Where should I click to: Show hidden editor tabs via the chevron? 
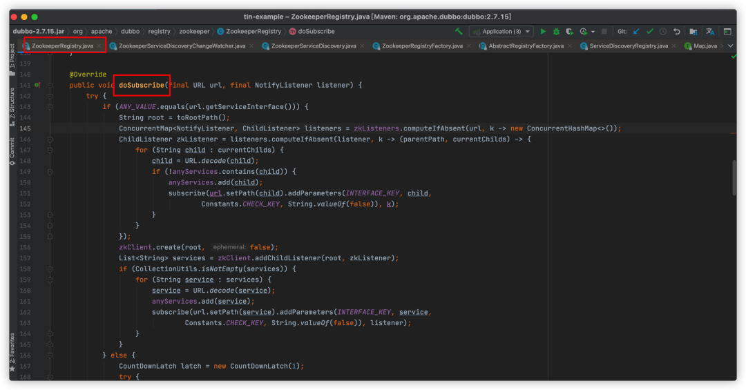click(x=730, y=46)
